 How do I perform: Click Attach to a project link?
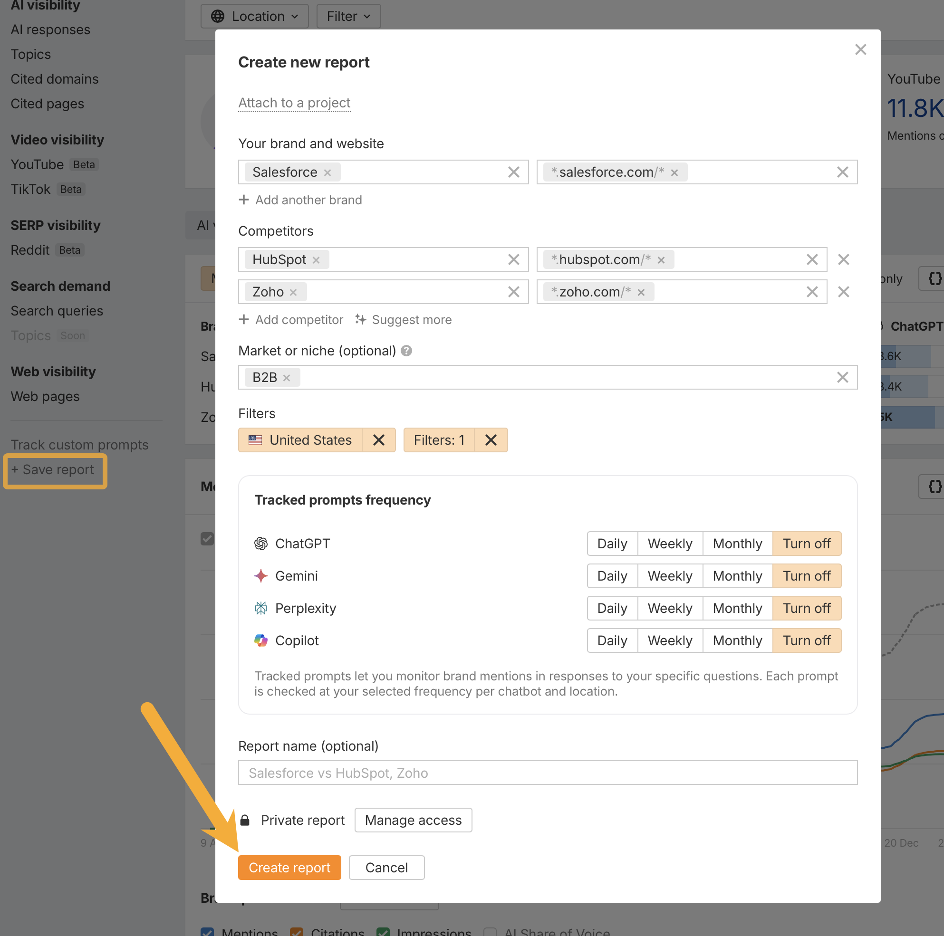pyautogui.click(x=294, y=103)
